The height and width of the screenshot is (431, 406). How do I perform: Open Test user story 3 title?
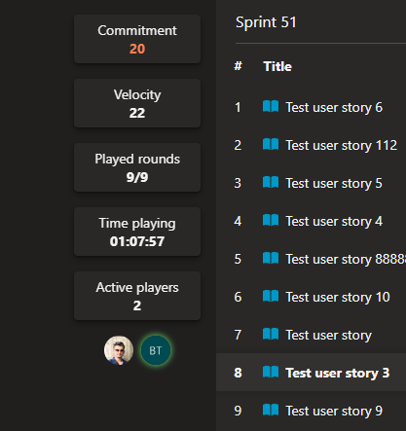click(338, 373)
